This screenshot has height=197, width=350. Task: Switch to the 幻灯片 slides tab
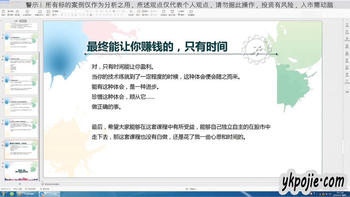23,21
